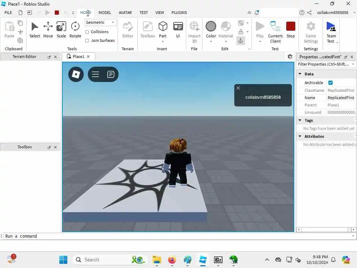Click the Name value ReplicatedFirst

point(341,98)
